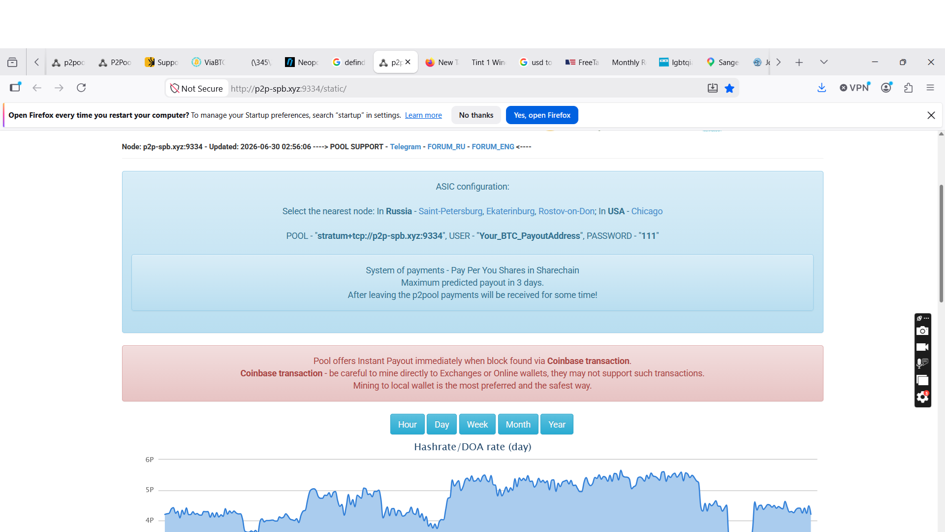Viewport: 945px width, 532px height.
Task: Show the Year hashrate graph
Action: [x=557, y=424]
